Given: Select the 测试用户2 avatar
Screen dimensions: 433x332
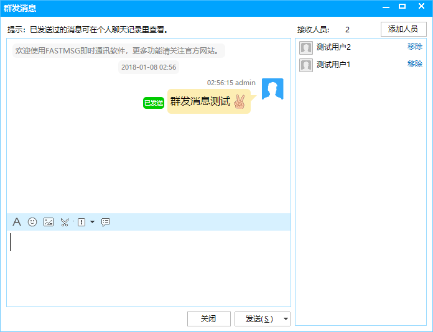Looking at the screenshot, I should [x=306, y=48].
